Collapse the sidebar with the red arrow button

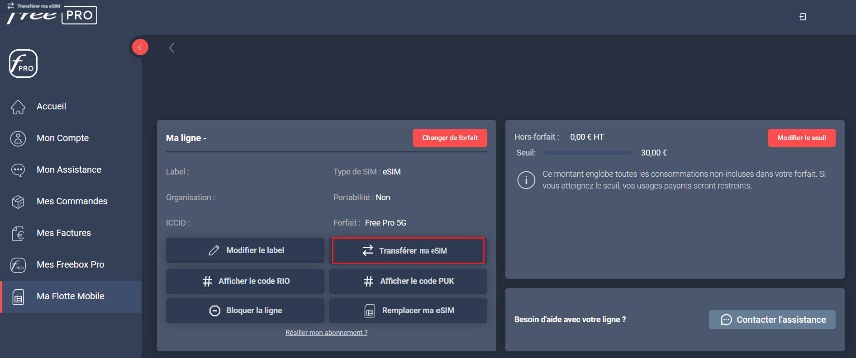point(140,47)
